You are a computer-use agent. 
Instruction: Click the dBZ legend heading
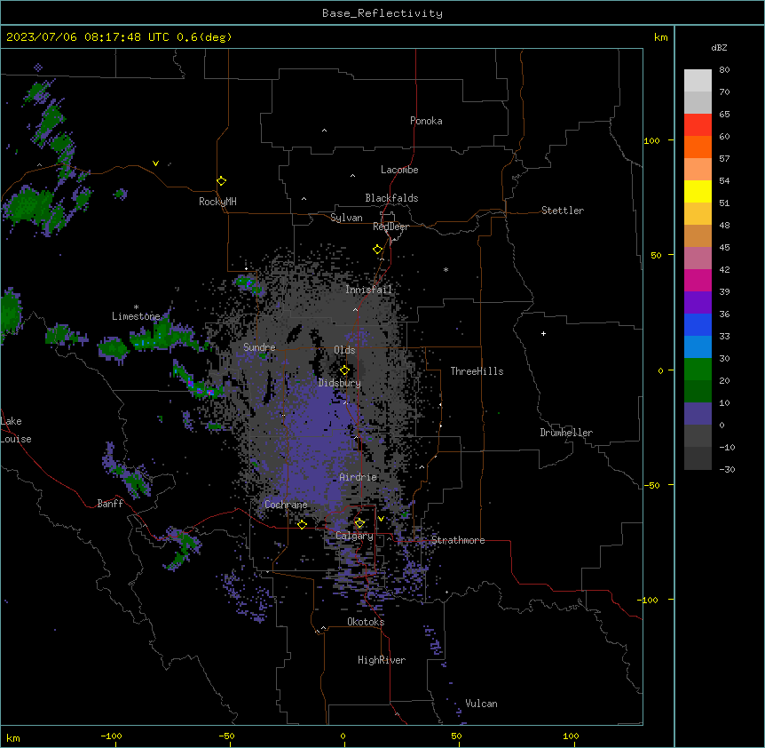(x=719, y=47)
